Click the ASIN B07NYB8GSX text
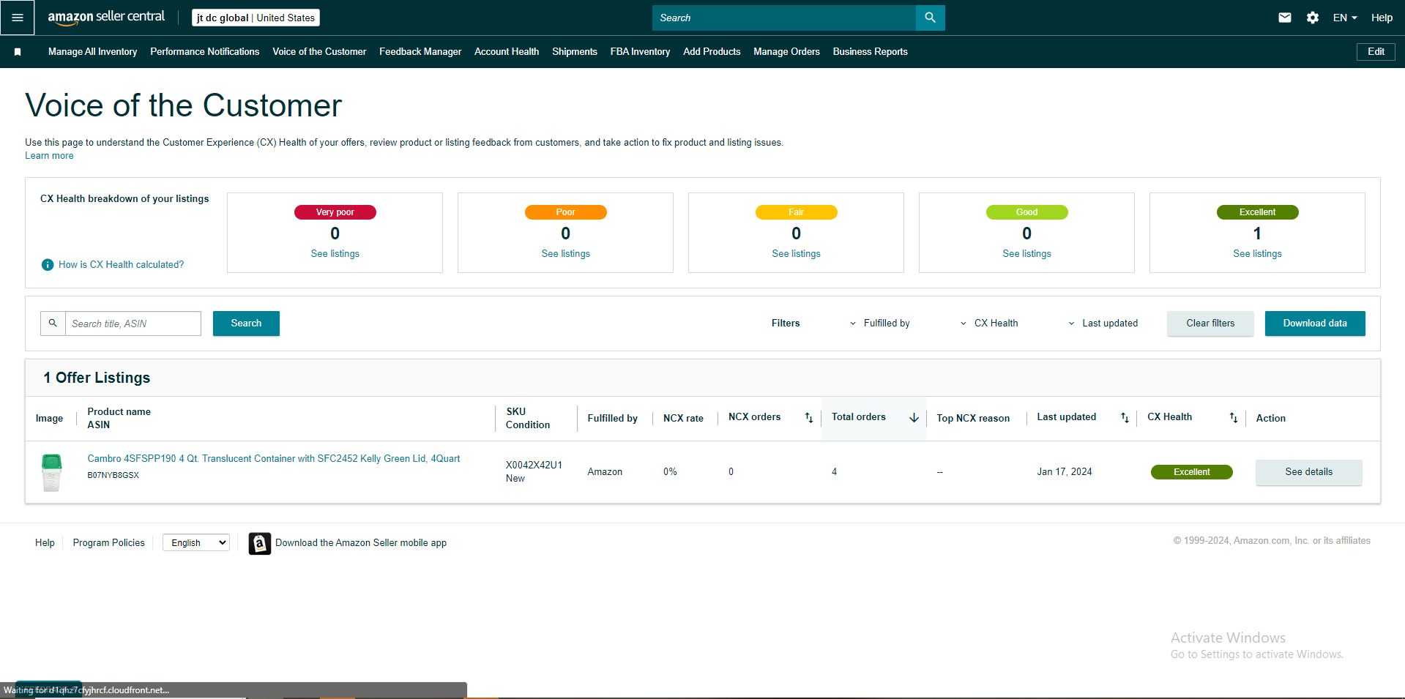The image size is (1405, 699). coord(113,475)
